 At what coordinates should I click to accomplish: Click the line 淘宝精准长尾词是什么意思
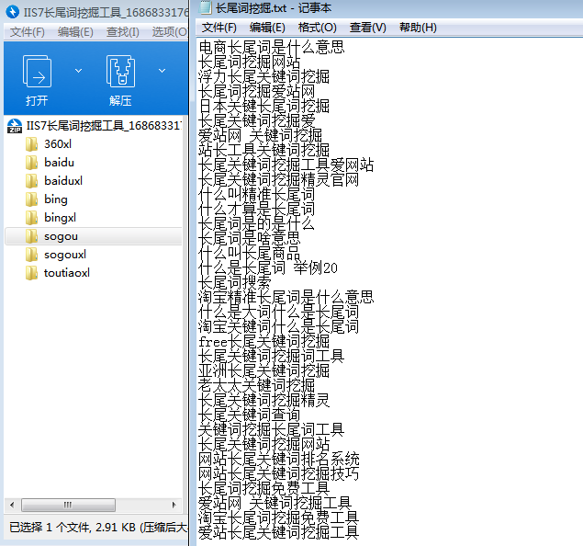286,298
